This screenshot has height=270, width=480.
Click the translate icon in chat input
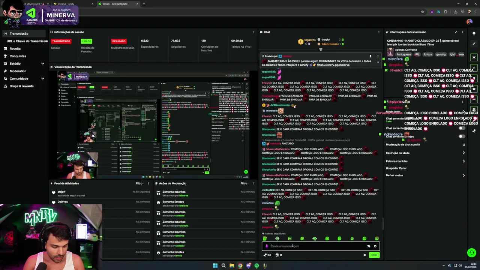click(369, 246)
